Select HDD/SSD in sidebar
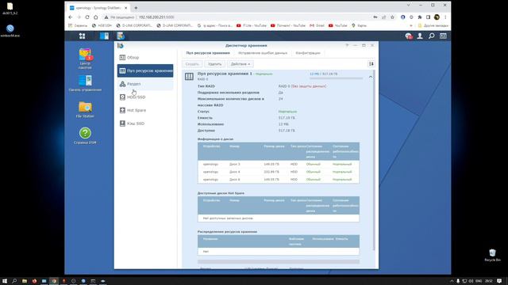The image size is (508, 285). click(x=145, y=97)
